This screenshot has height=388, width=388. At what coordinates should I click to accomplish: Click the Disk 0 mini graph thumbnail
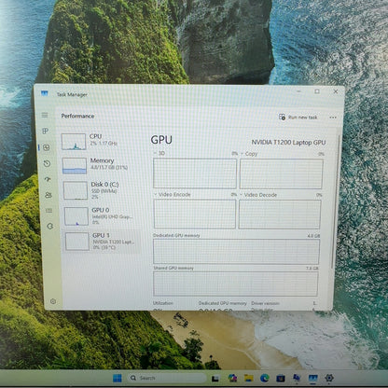[76, 190]
